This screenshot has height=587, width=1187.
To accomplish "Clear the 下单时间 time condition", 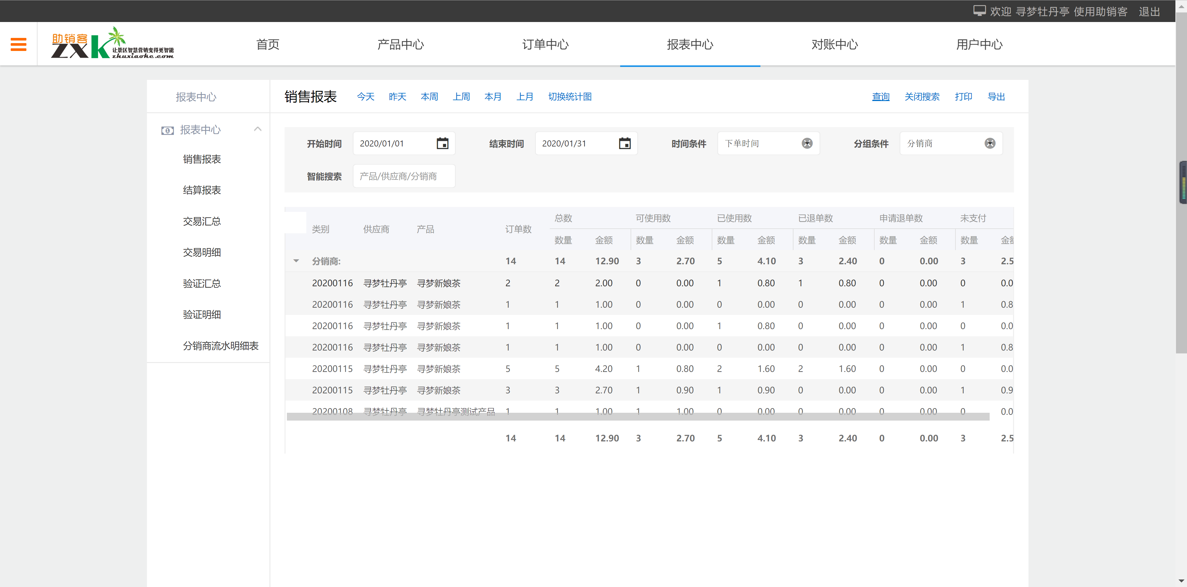I will point(807,144).
